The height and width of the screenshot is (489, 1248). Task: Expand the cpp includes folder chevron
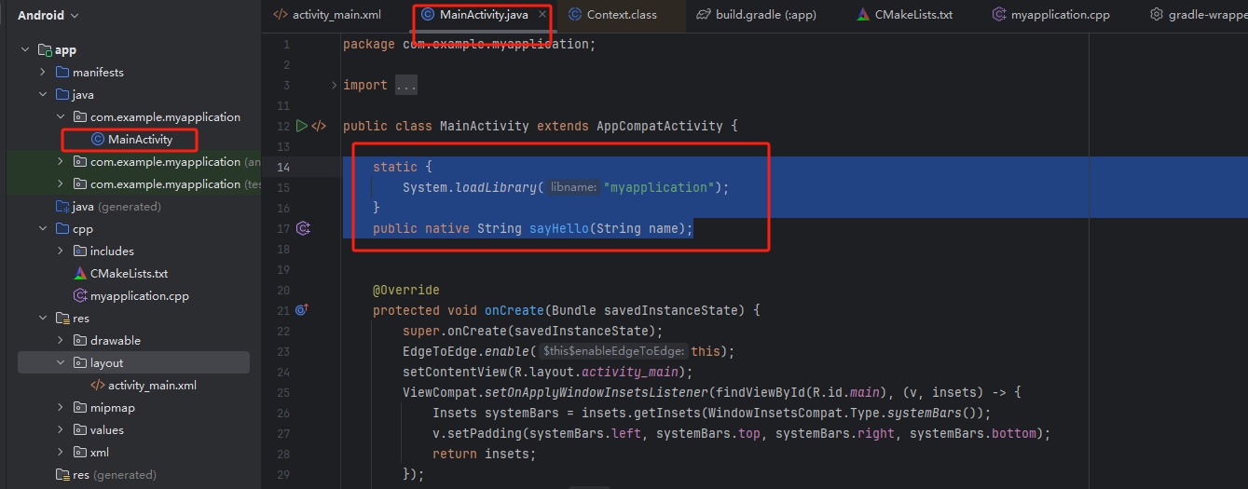click(61, 251)
